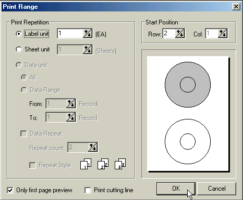Select repeat style icon with pages 2-2
The image size is (243, 200).
click(103, 164)
